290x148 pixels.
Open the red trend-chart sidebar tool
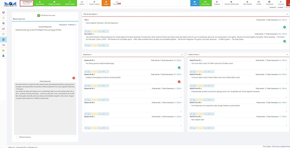point(3,29)
